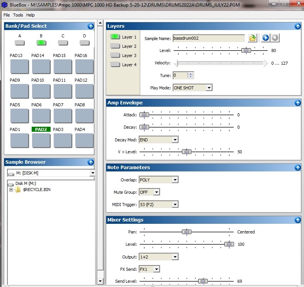Open the disk drive selector dropdown

92,173
